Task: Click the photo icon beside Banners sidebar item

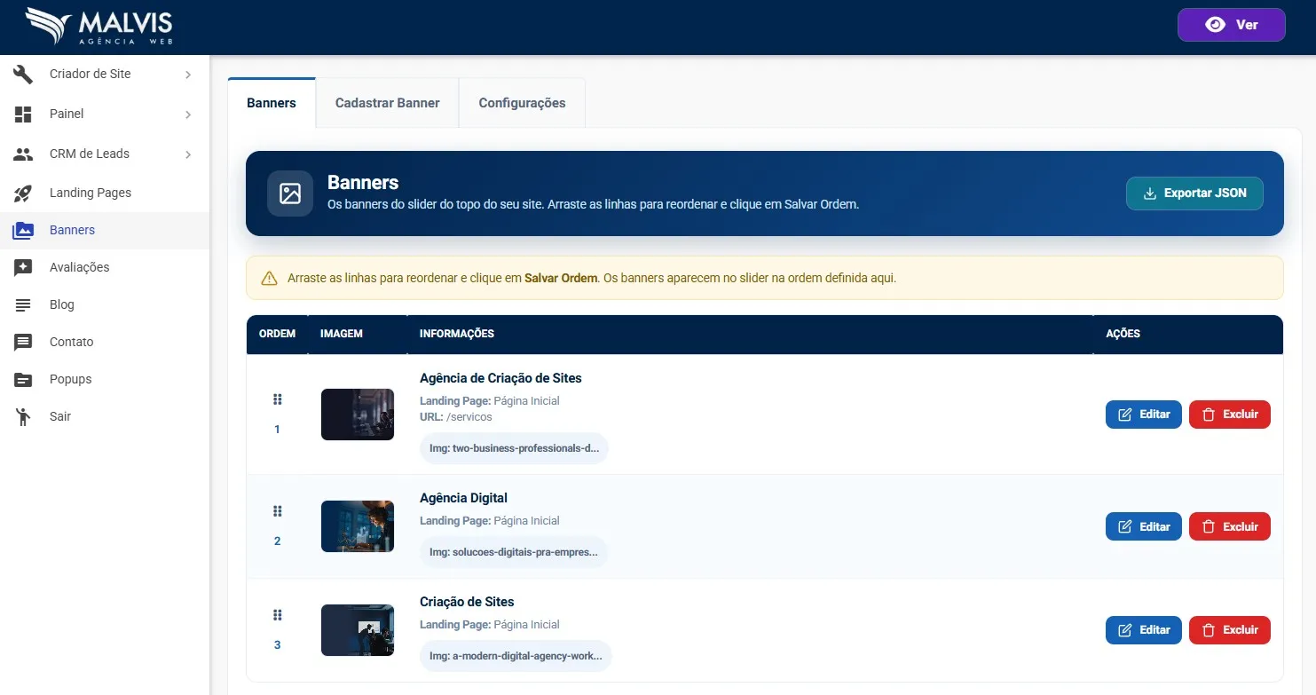Action: coord(23,230)
